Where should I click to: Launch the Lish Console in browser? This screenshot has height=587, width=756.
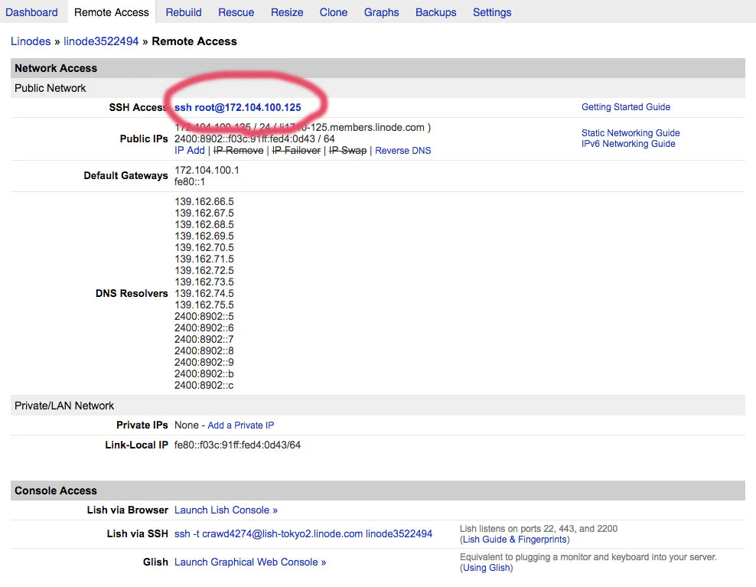[226, 510]
